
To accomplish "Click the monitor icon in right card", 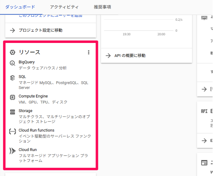I will pyautogui.click(x=204, y=18).
